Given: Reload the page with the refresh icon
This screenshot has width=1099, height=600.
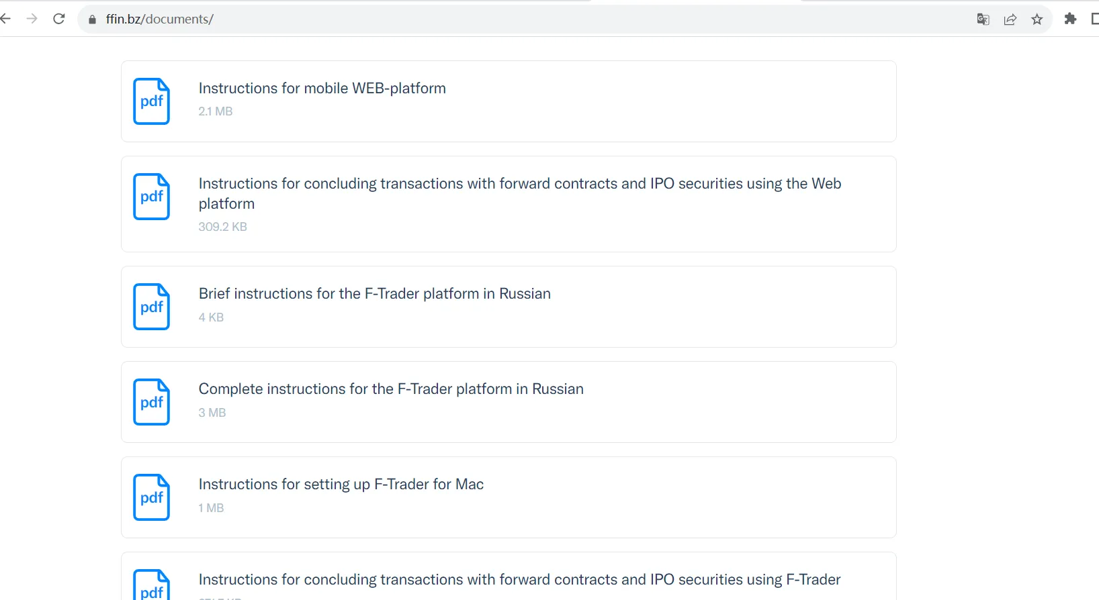Looking at the screenshot, I should click(x=59, y=19).
